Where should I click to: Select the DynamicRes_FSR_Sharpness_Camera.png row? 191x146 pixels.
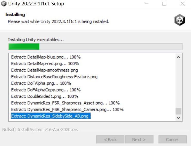point(67,109)
